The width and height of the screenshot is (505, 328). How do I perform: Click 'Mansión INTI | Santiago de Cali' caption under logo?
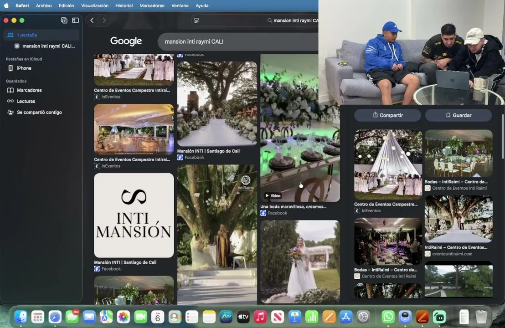tap(125, 262)
